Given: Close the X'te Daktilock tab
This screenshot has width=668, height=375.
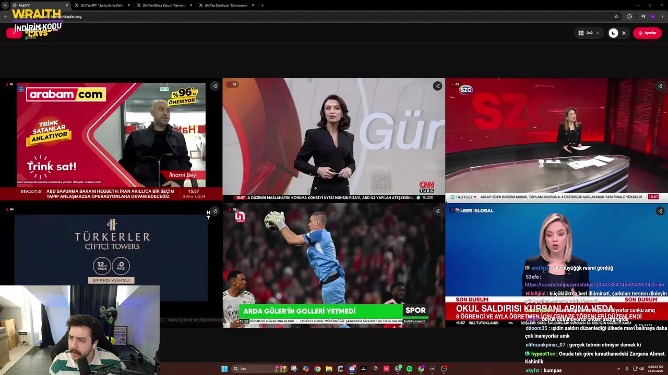Looking at the screenshot, I should point(253,5).
